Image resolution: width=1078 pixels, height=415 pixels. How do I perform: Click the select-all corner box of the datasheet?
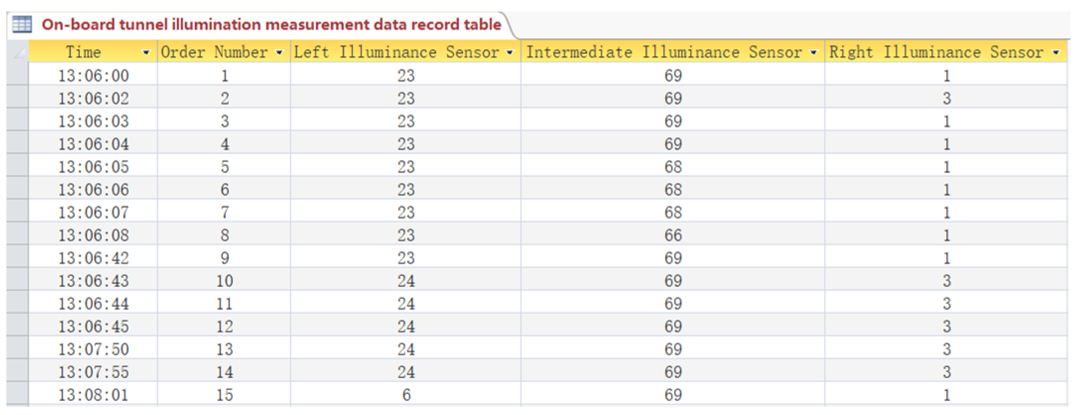18,52
